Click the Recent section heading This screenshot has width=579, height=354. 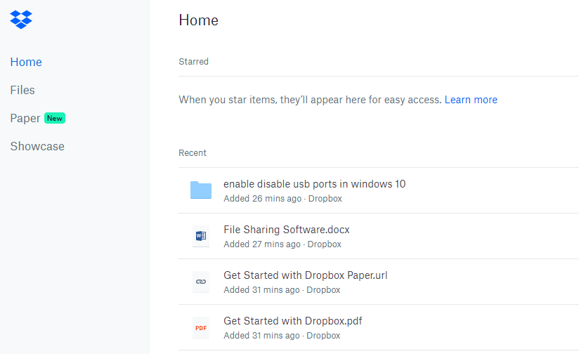[193, 153]
